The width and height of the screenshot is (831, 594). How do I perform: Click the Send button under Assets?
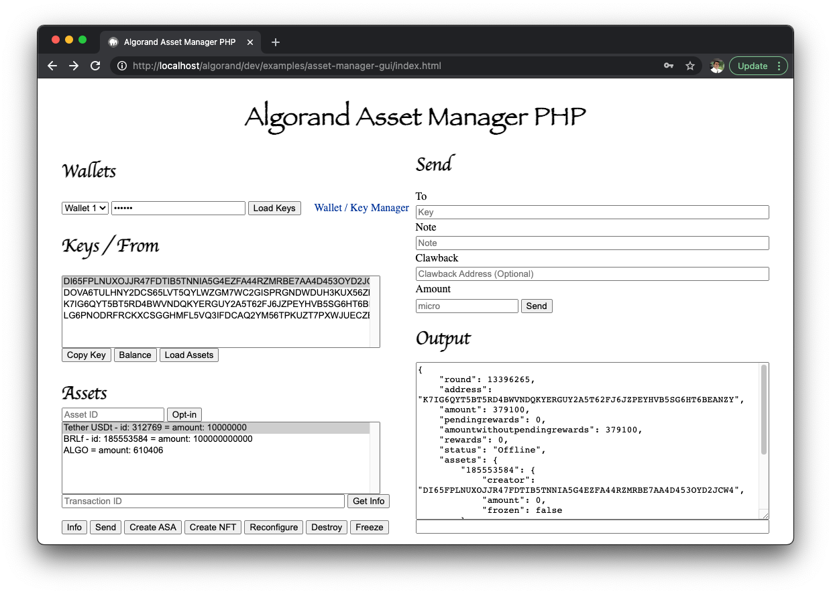coord(105,527)
